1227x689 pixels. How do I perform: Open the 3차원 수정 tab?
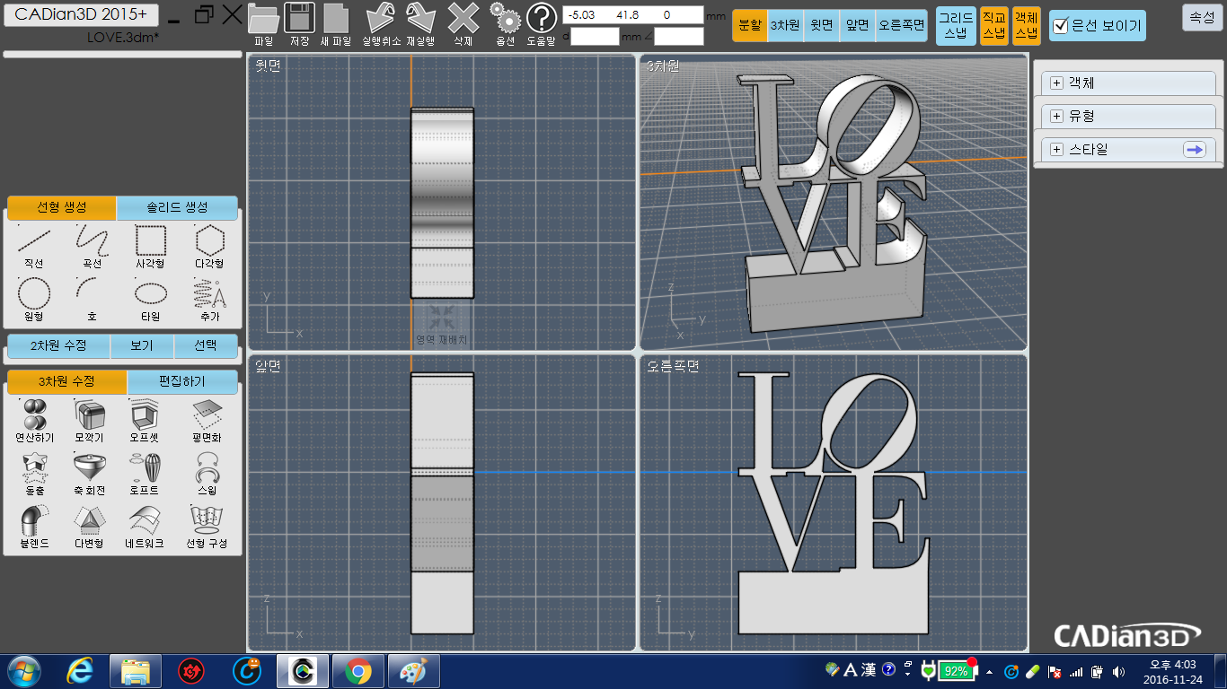[67, 381]
